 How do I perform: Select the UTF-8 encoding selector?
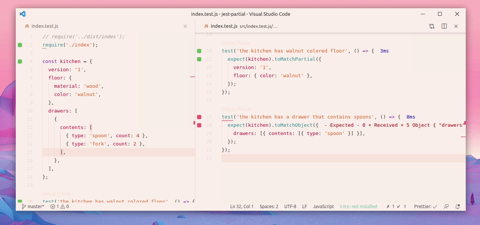click(x=290, y=206)
